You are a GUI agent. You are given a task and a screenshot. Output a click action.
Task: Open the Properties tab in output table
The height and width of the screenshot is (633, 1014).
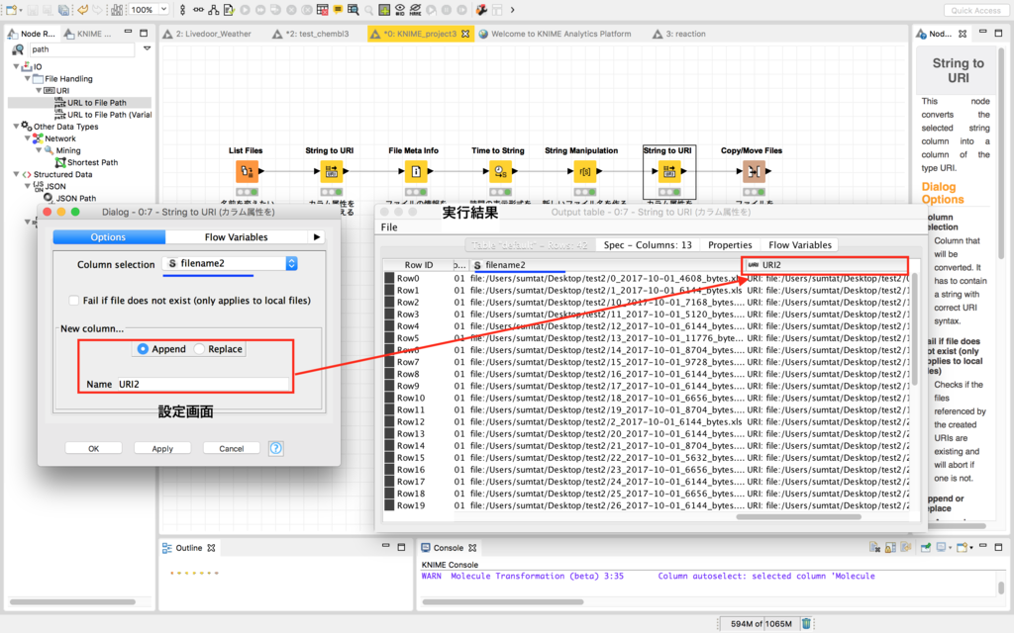coord(730,245)
